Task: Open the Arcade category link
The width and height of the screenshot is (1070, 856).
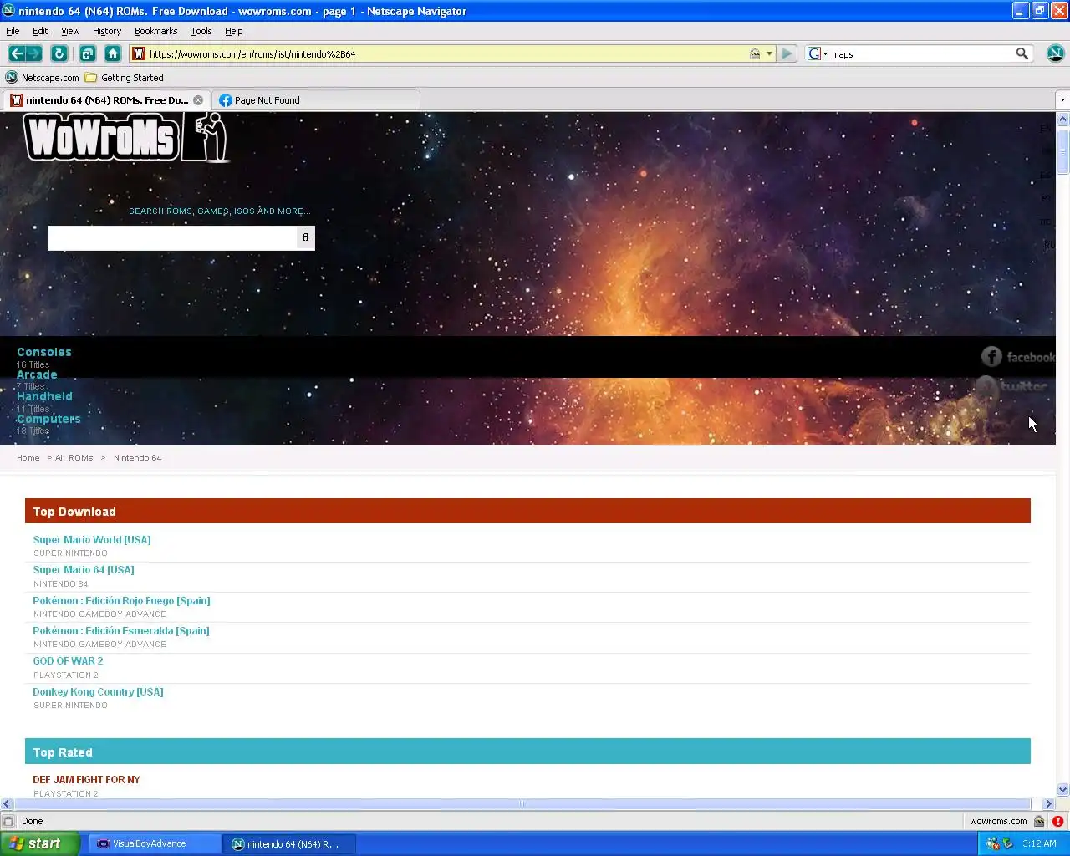Action: click(37, 374)
